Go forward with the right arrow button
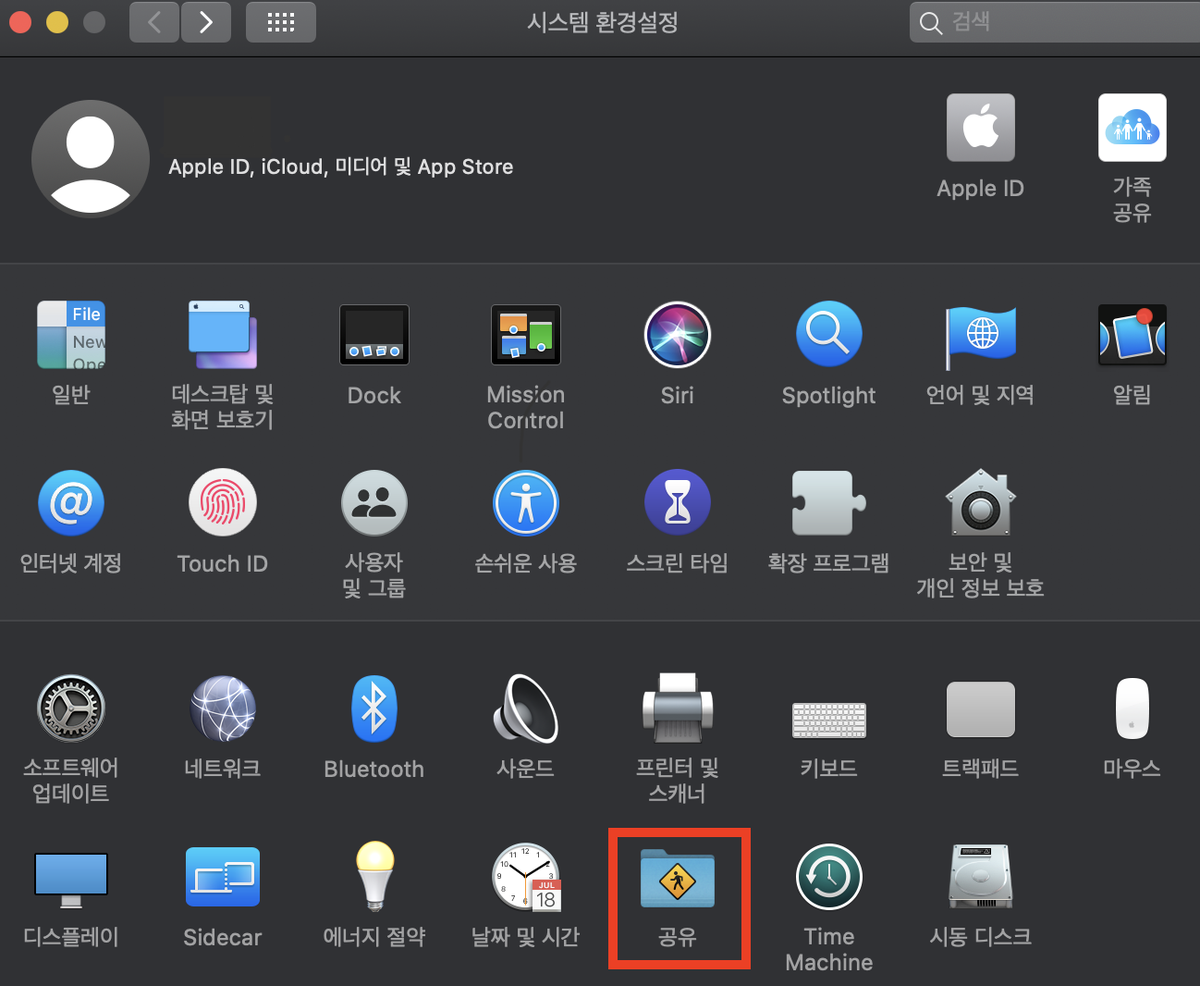The height and width of the screenshot is (986, 1200). (x=205, y=22)
